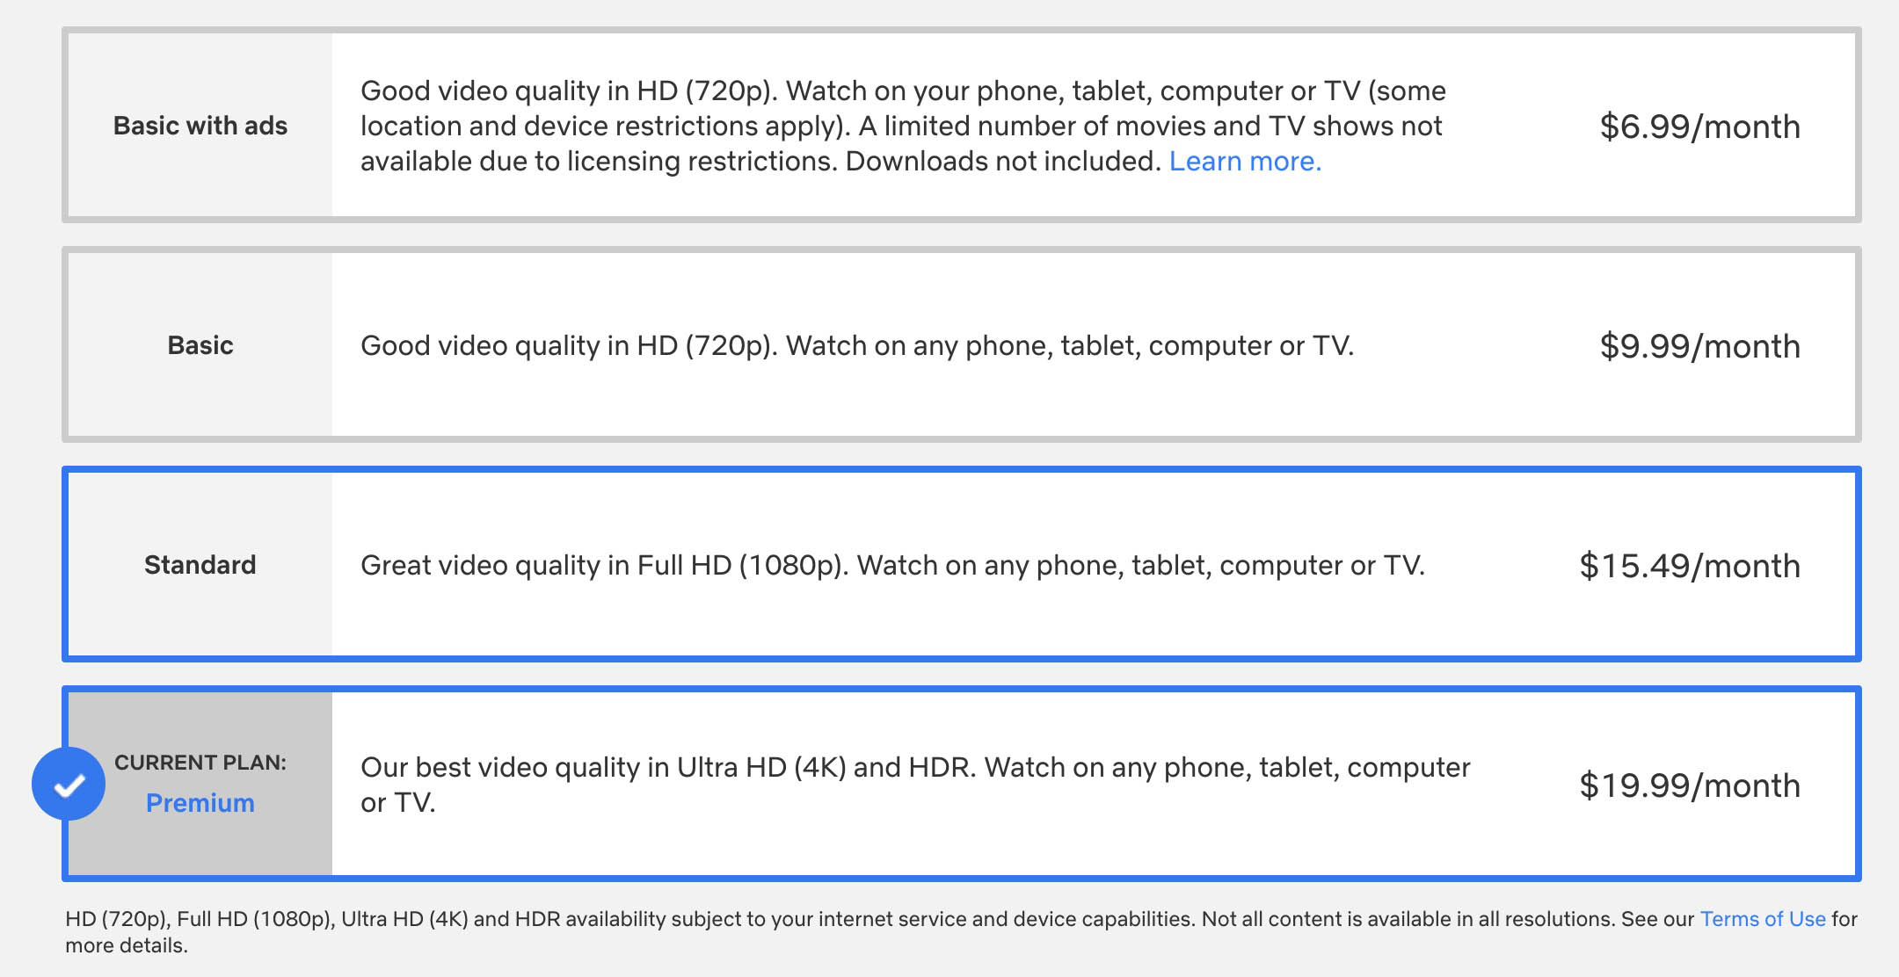Viewport: 1899px width, 977px height.
Task: Open the Learn more link
Action: pyautogui.click(x=1245, y=162)
